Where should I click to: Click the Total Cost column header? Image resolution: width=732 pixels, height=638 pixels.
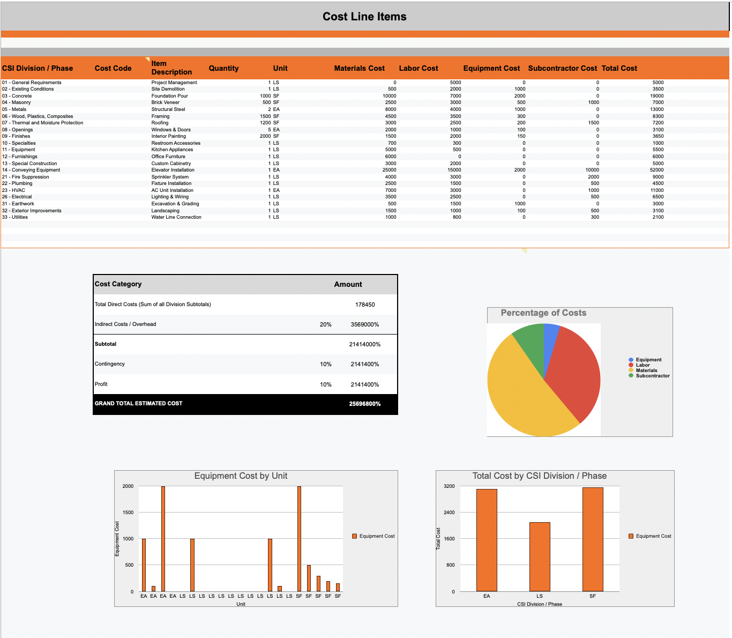click(619, 68)
